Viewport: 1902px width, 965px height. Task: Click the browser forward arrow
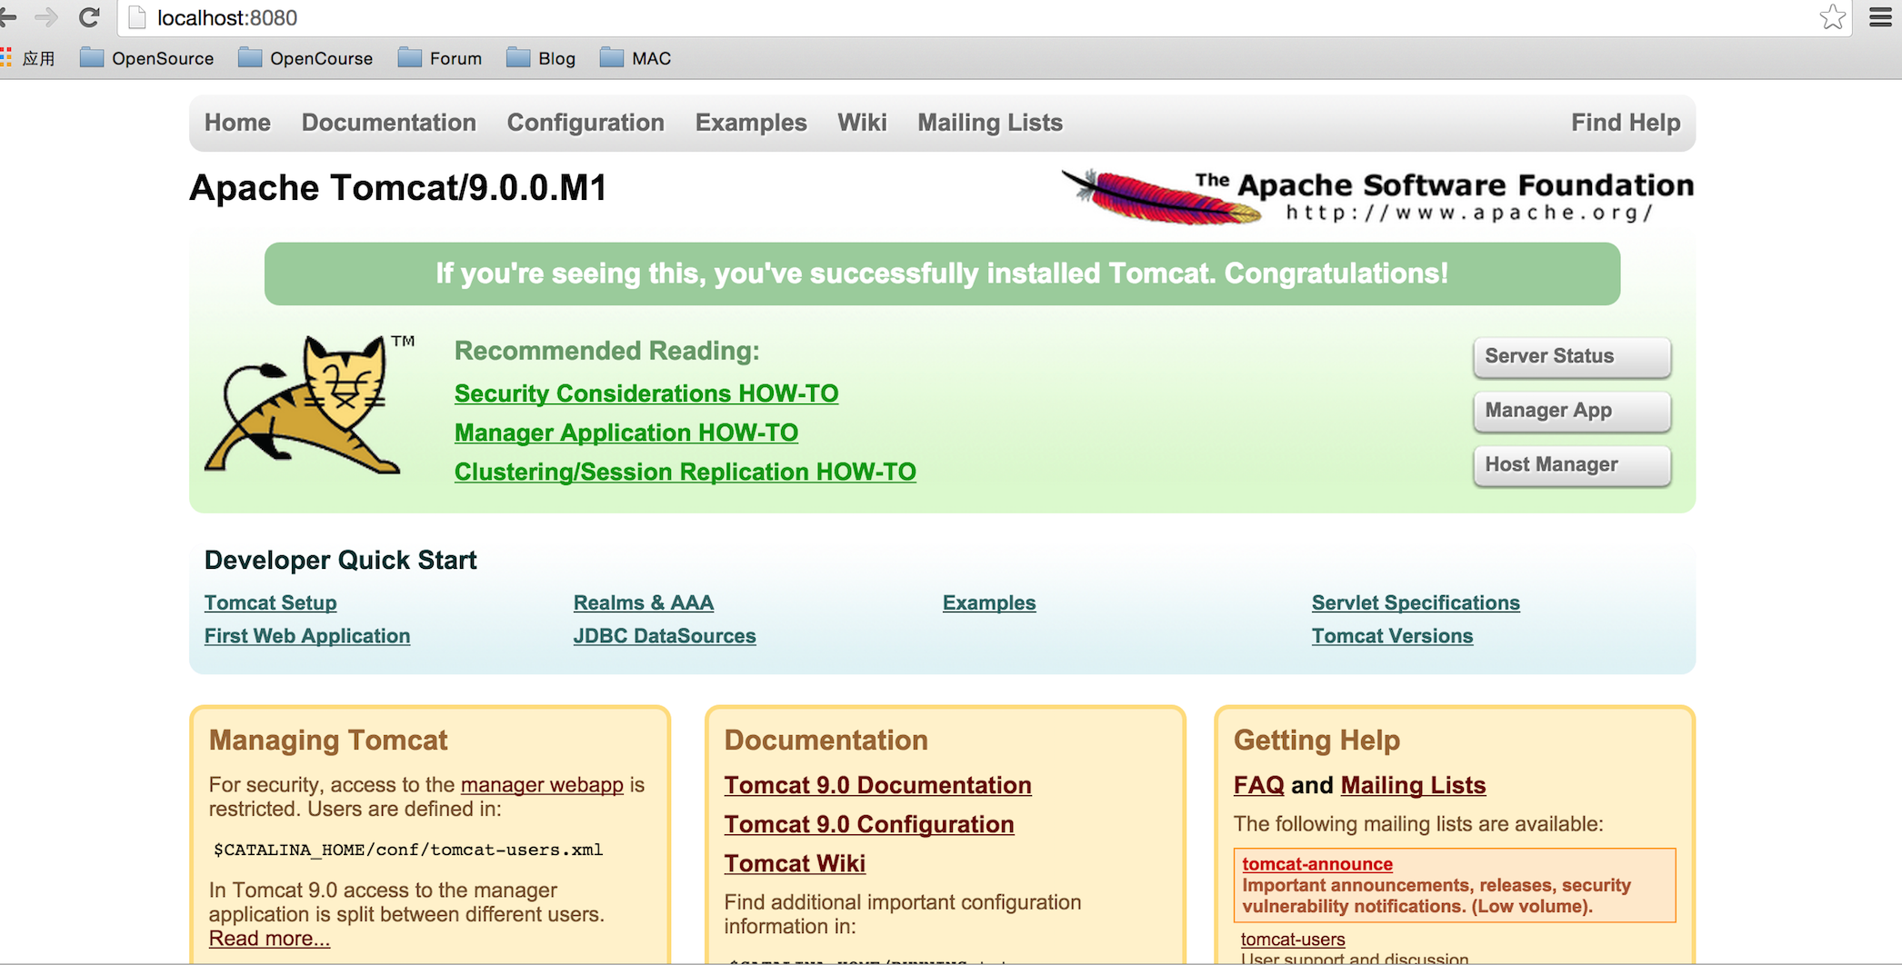click(45, 17)
